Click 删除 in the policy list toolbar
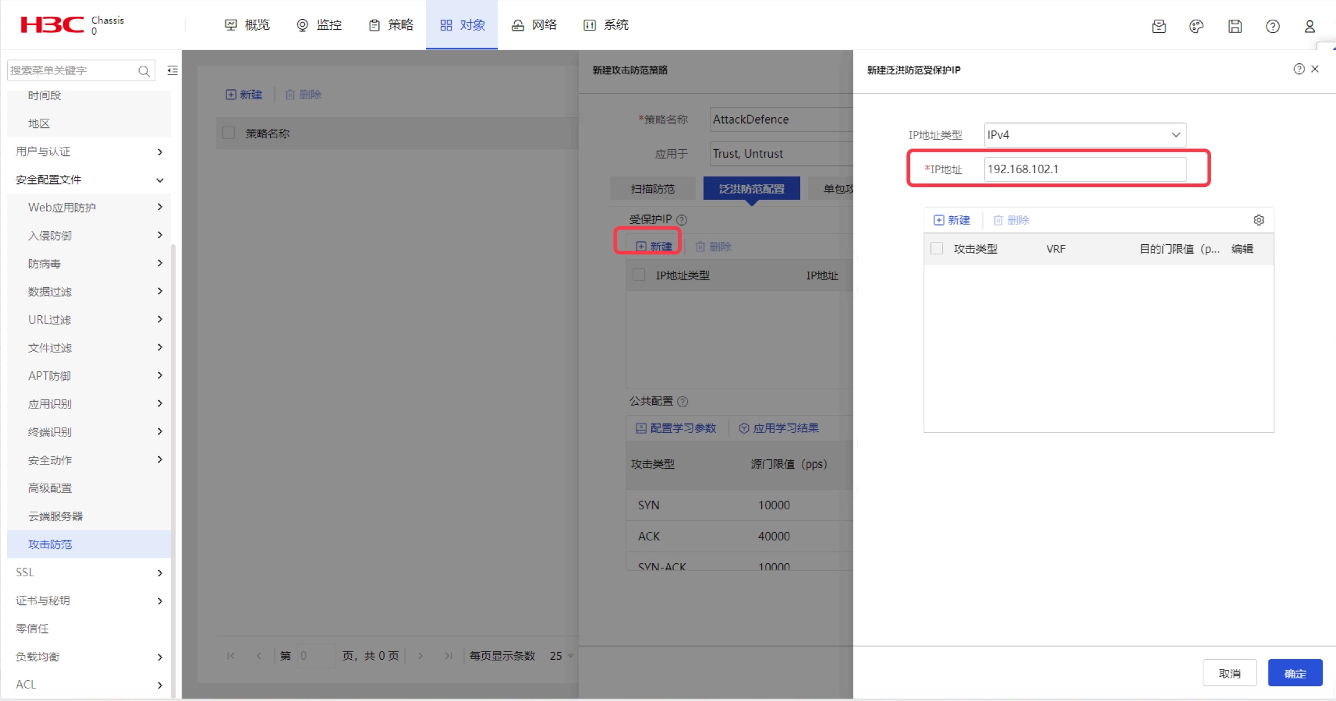Image resolution: width=1336 pixels, height=701 pixels. click(304, 94)
